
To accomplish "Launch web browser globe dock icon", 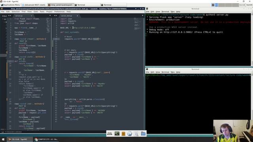I will pos(130,134).
